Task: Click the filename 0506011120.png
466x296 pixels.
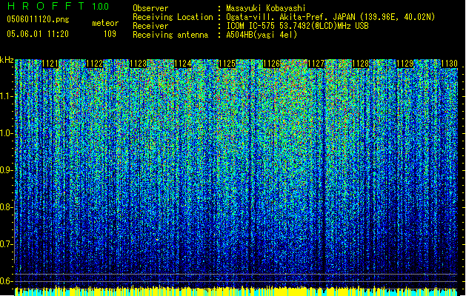Action: coord(38,19)
